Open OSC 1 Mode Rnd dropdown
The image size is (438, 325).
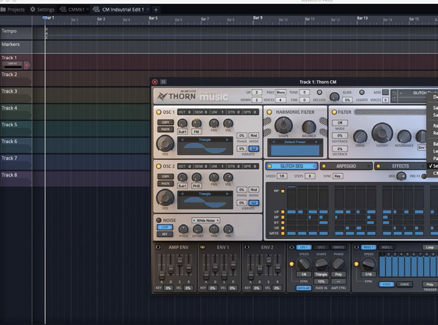coord(254,136)
